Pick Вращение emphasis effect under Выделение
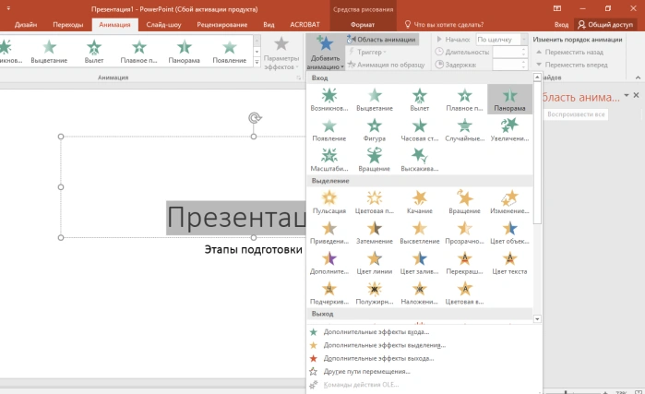This screenshot has width=645, height=394. [x=464, y=202]
